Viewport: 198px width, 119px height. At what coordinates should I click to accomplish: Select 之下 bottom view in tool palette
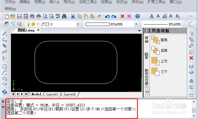[x=159, y=72]
